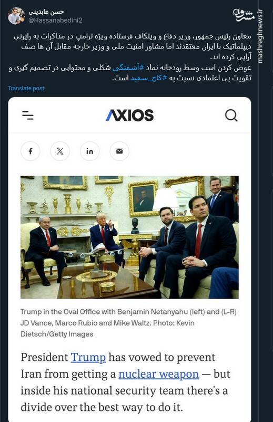The image size is (273, 422).
Task: Open the #کاخ_سفید hashtag
Action: pyautogui.click(x=149, y=78)
